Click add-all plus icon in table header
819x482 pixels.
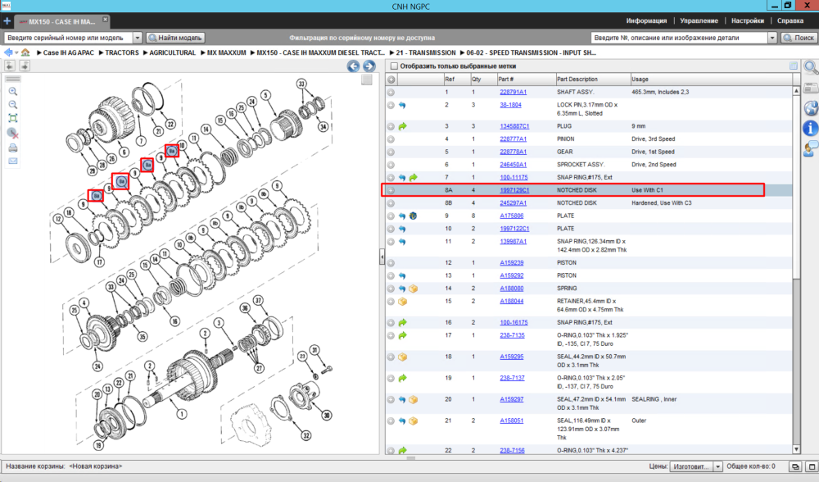point(391,80)
